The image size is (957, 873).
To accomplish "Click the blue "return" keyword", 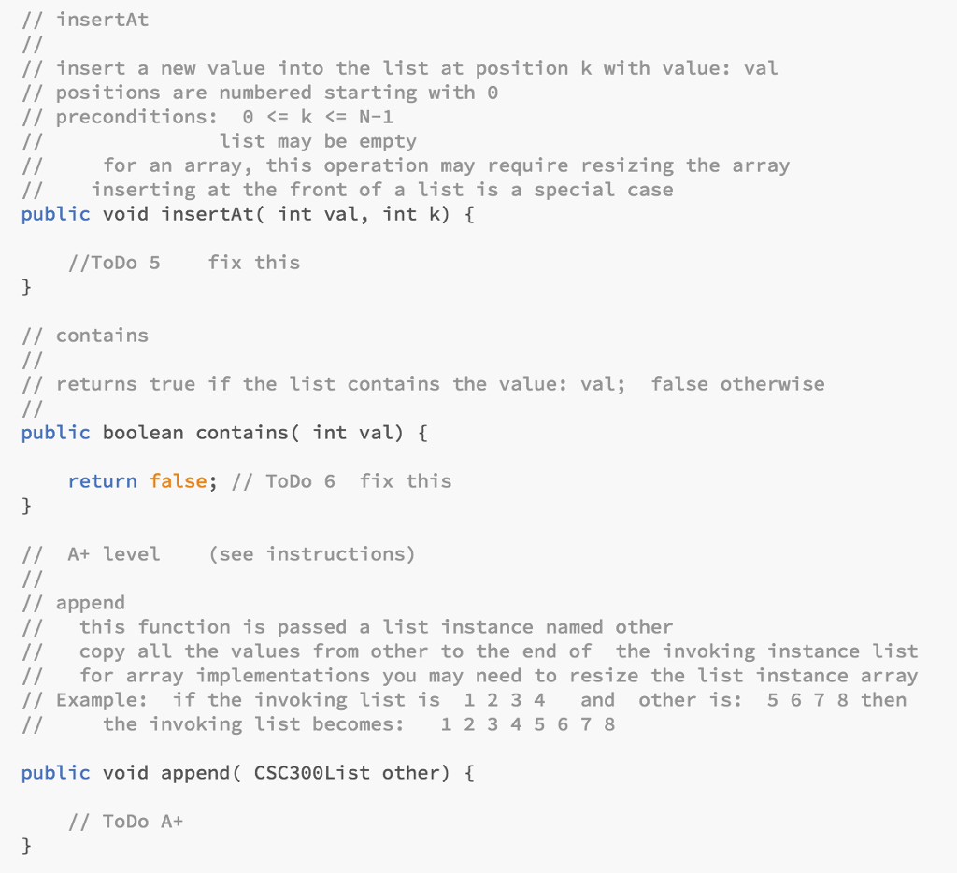I will click(102, 481).
